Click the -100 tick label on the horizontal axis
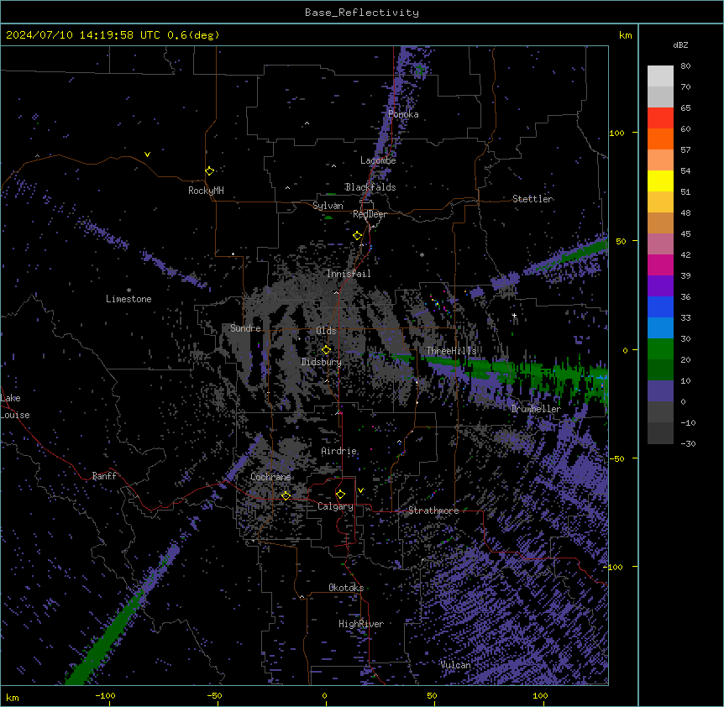Viewport: 724px width, 707px height. coord(105,695)
